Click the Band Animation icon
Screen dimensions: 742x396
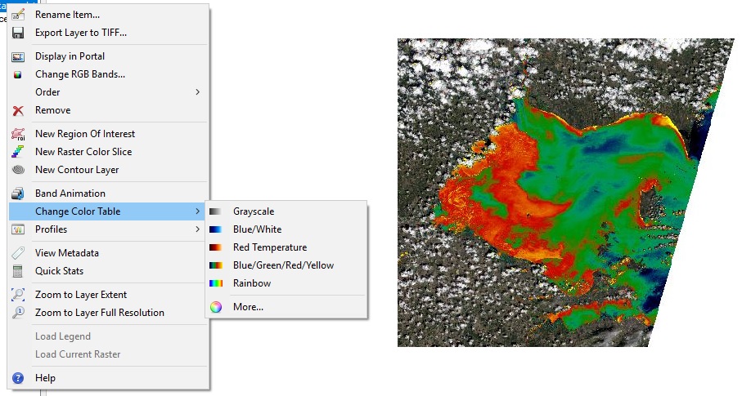(x=18, y=194)
